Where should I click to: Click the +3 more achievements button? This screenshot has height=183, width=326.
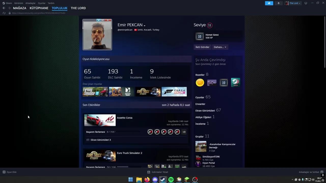tap(184, 132)
